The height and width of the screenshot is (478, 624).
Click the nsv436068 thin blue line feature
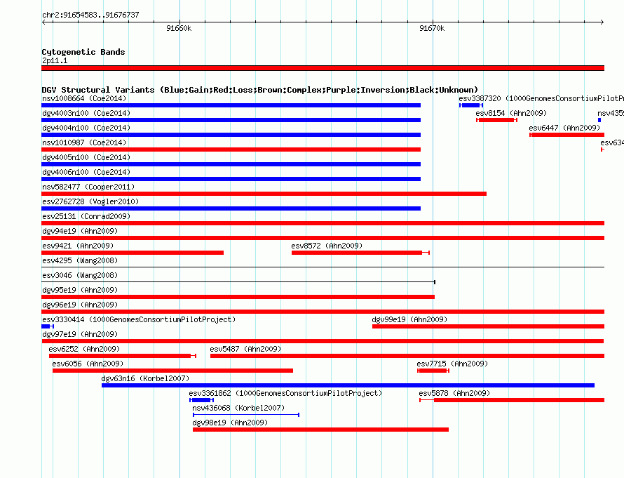point(246,415)
